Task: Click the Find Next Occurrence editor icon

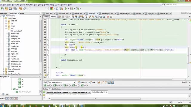Action: tap(79, 17)
